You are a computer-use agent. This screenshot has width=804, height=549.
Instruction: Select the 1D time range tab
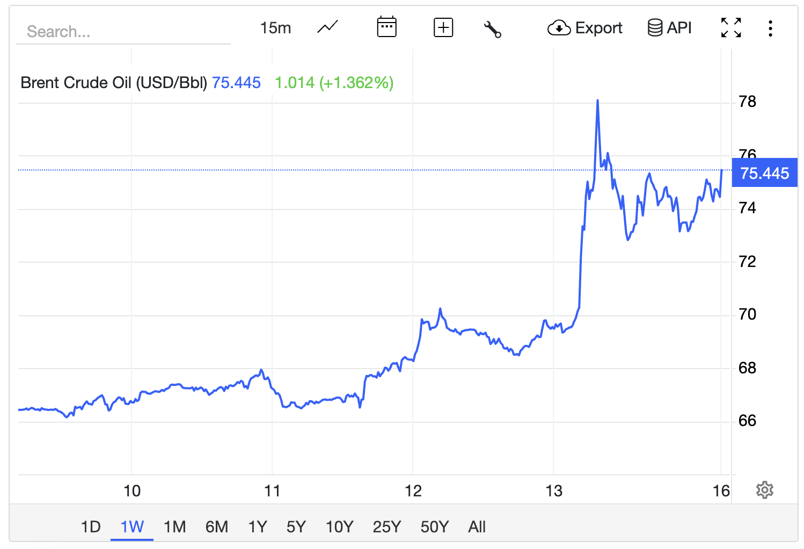(91, 526)
